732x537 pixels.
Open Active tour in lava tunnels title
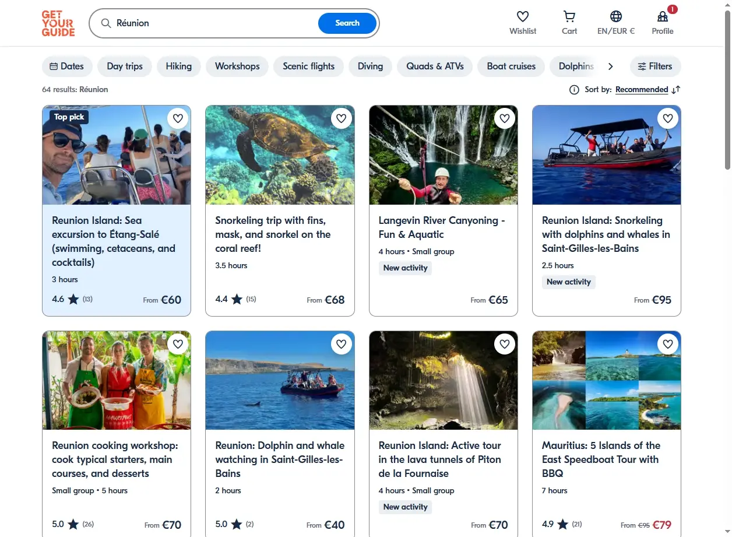(440, 459)
